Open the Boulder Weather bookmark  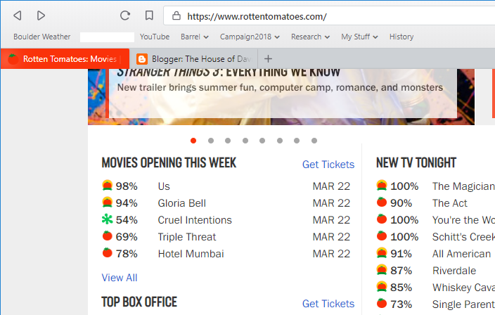[x=42, y=37]
